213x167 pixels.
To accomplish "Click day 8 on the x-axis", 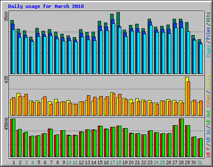I will pyautogui.click(x=57, y=162).
